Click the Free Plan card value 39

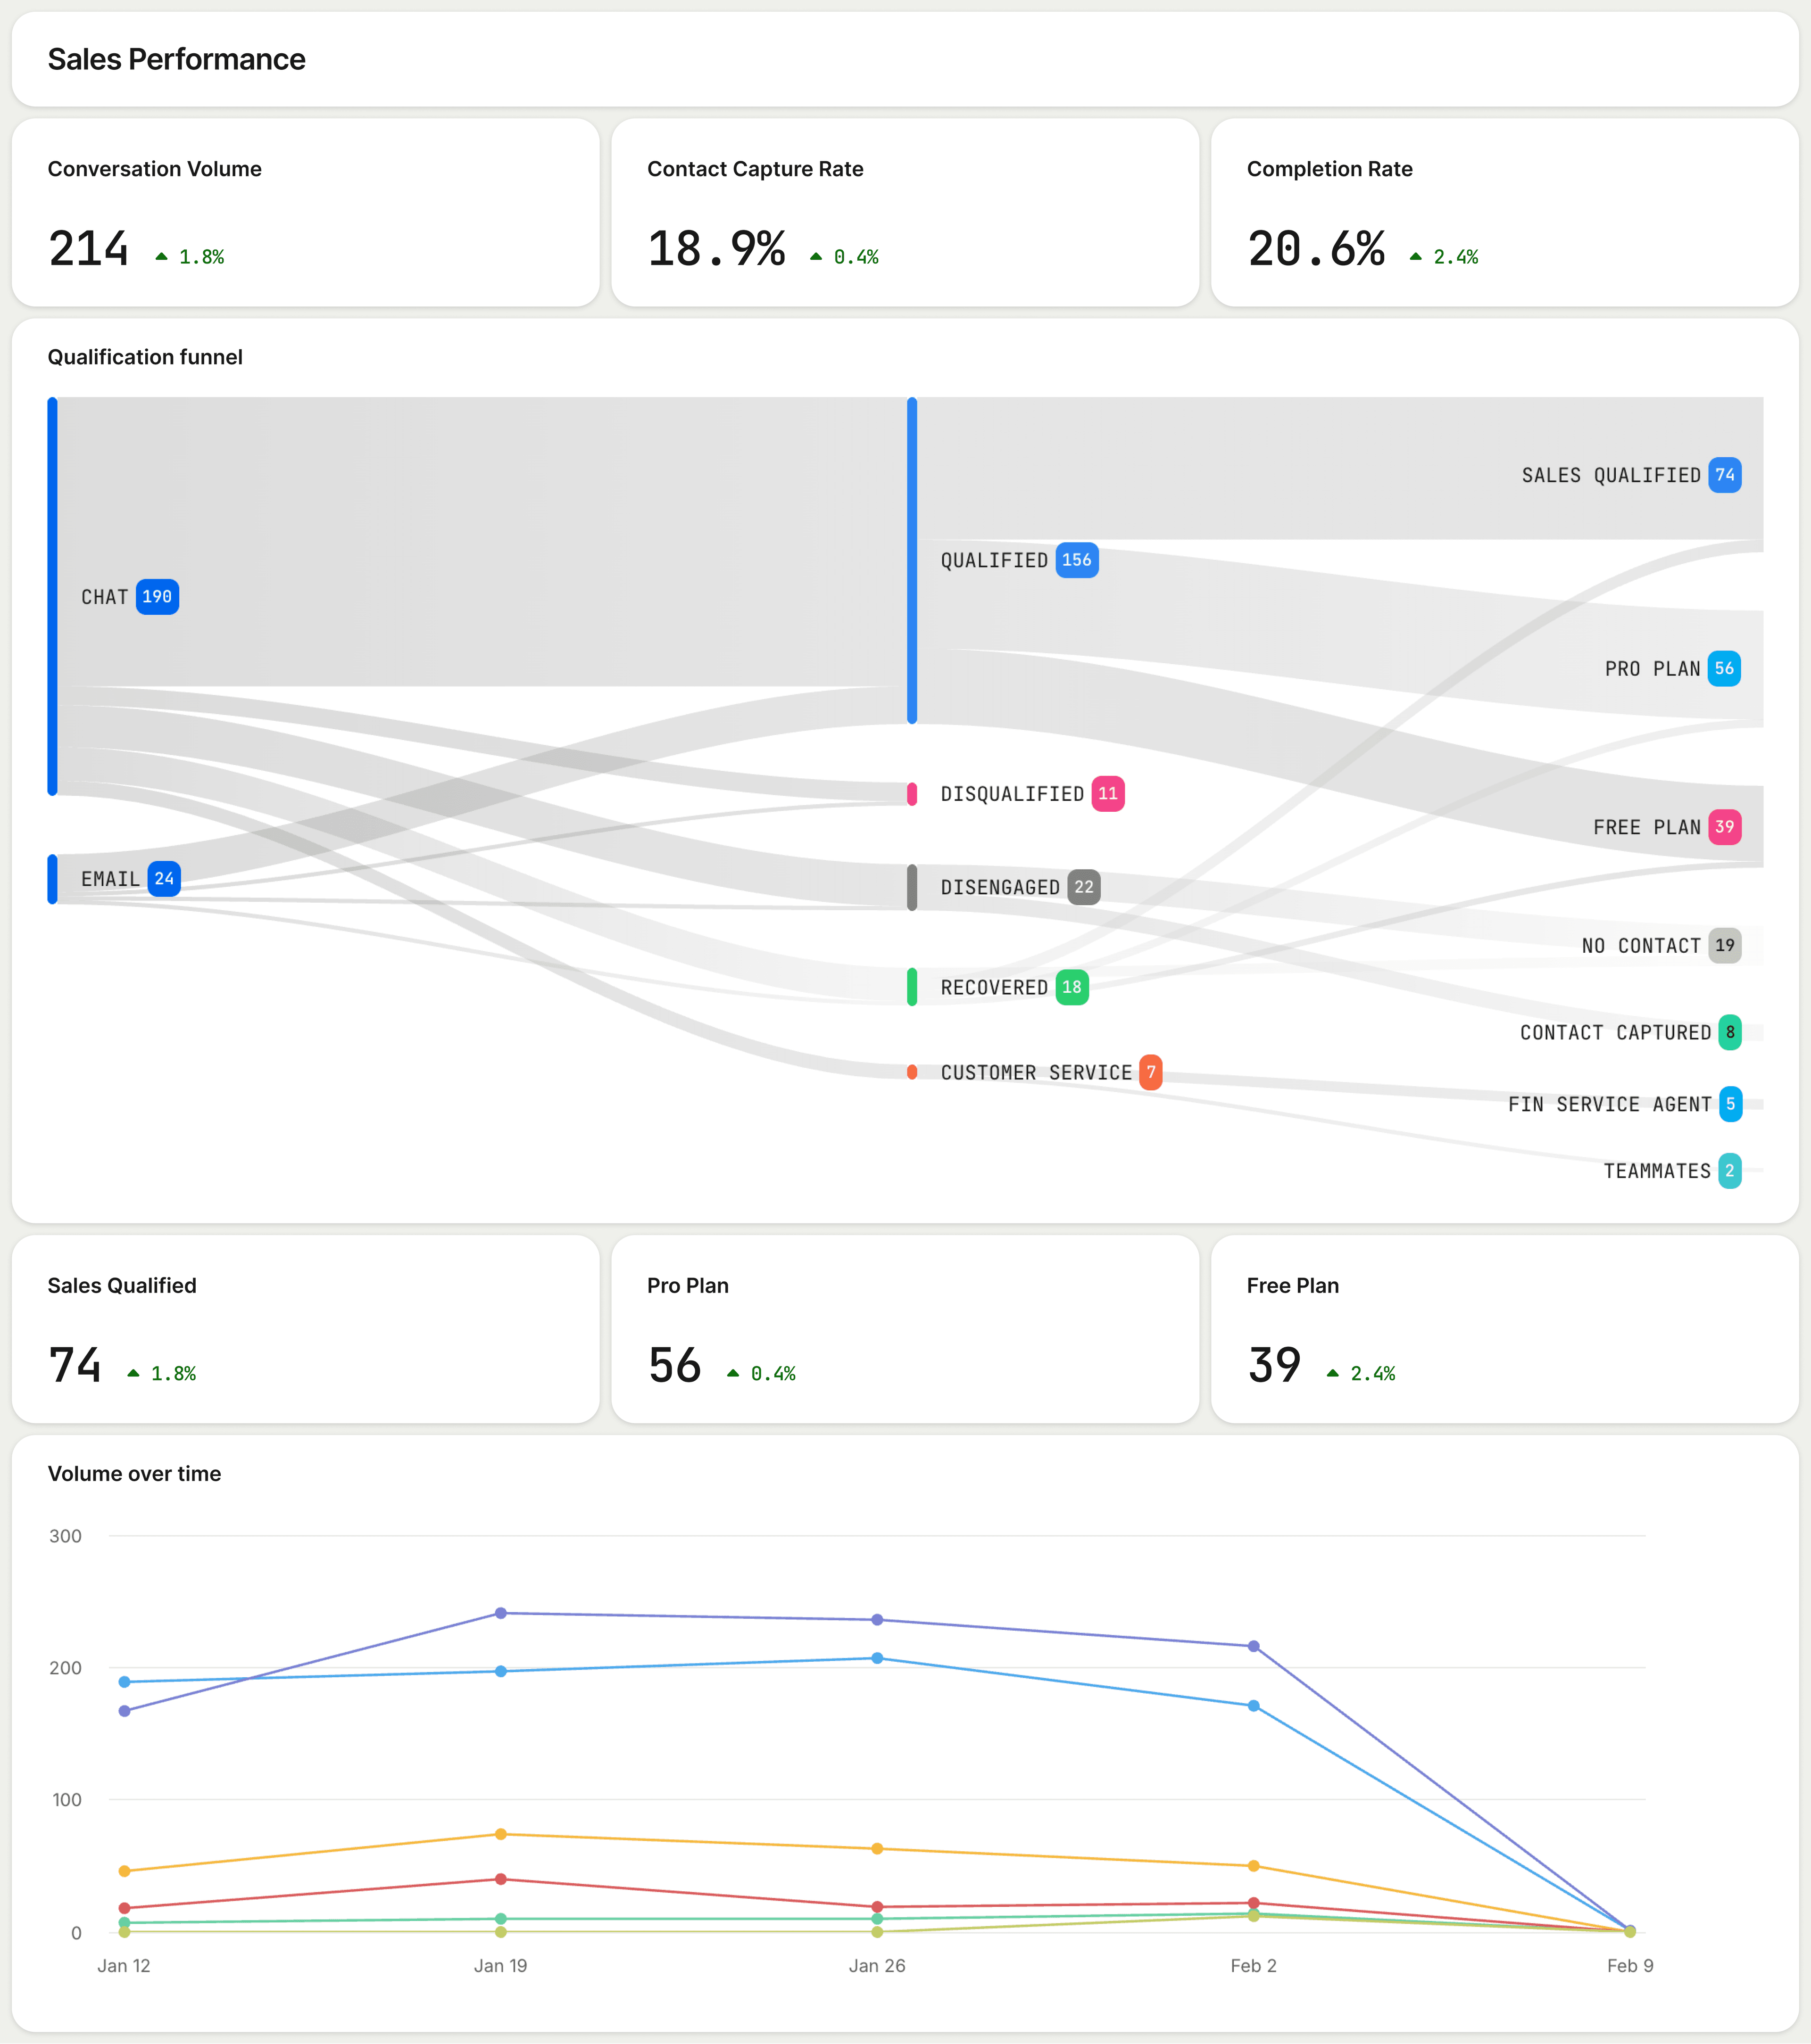tap(1275, 1365)
